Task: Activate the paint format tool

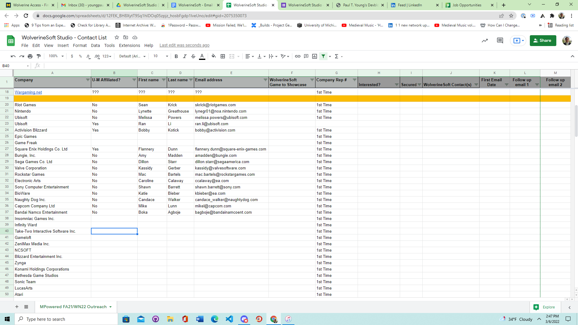Action: click(39, 56)
